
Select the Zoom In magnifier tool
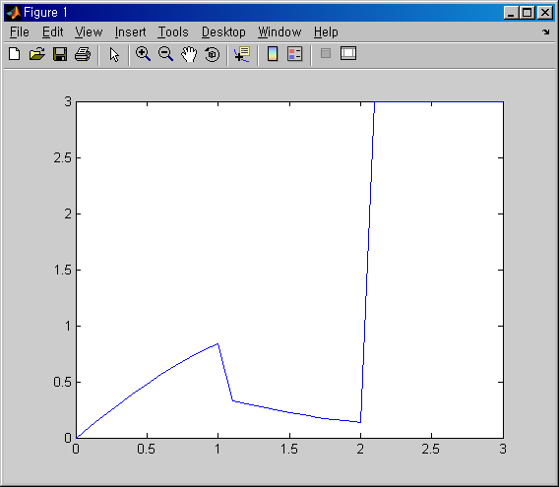point(143,54)
